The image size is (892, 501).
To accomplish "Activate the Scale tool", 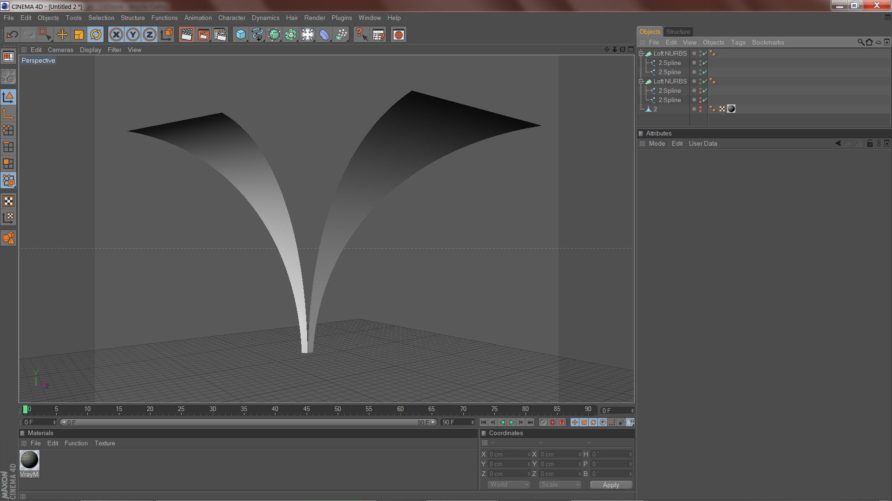I will coord(79,35).
